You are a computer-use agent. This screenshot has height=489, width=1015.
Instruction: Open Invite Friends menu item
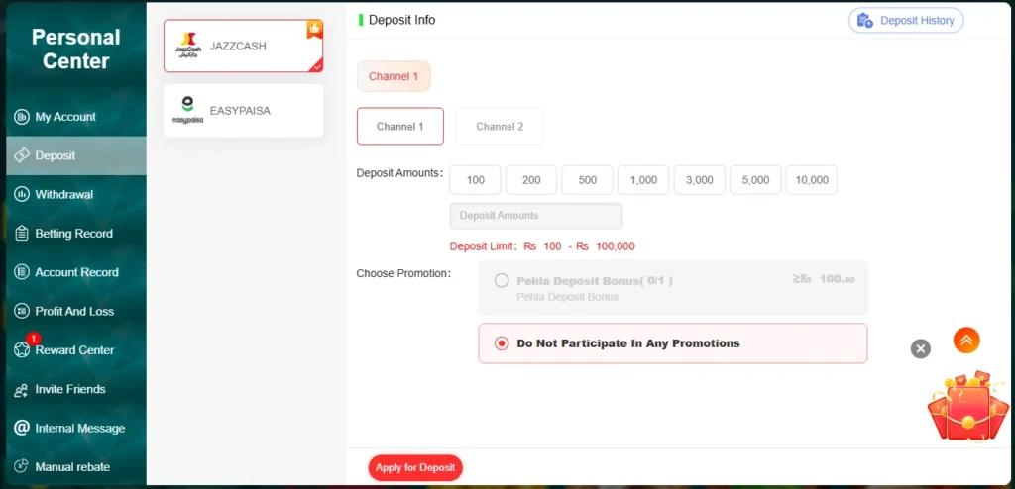(76, 389)
